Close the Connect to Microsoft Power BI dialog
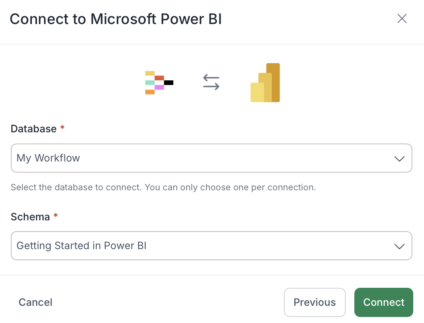424x323 pixels. pyautogui.click(x=402, y=18)
